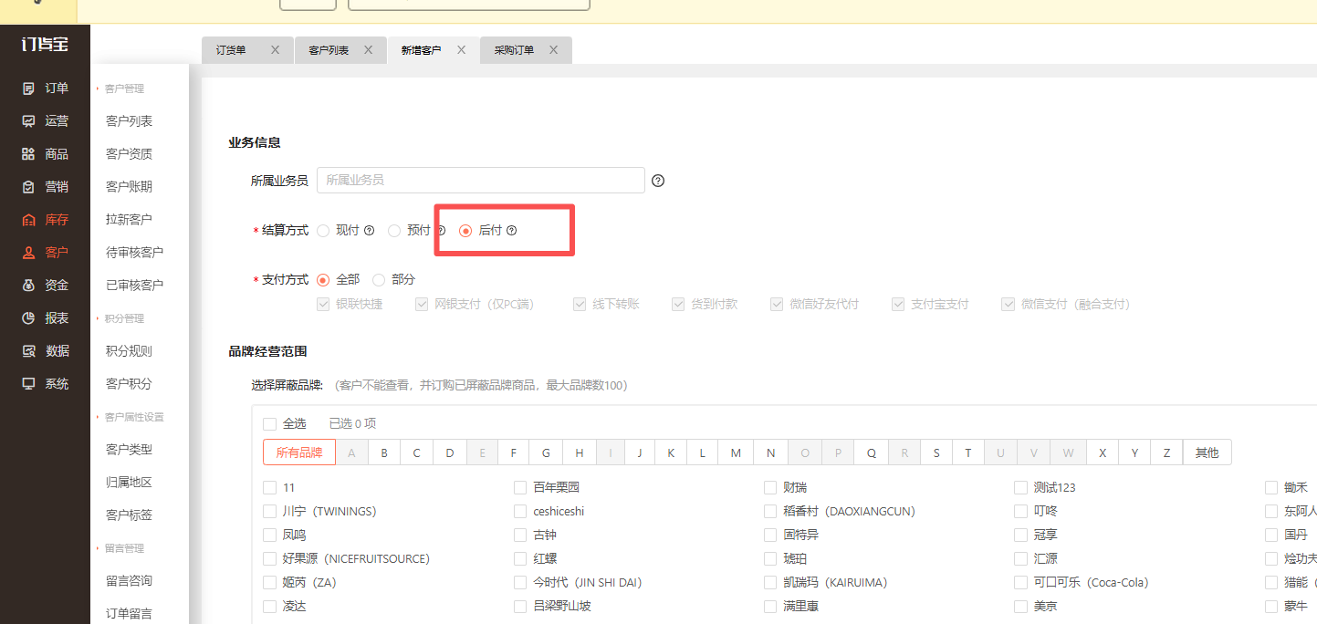Screen dimensions: 1317x624
Task: Open the 订单 menu icon in sidebar
Action: coord(29,88)
